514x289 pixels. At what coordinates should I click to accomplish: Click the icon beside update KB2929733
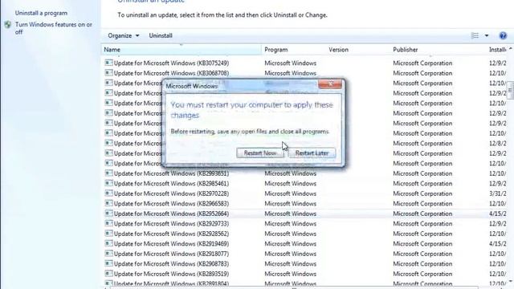tap(108, 223)
